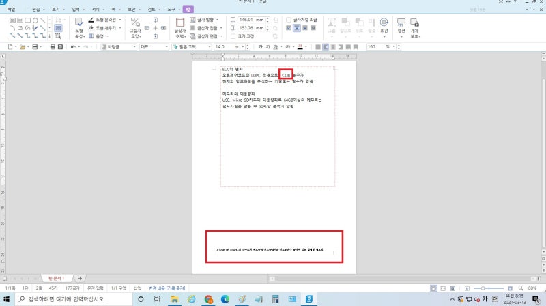Open the Windows Start menu
546x306 pixels.
coord(7,299)
